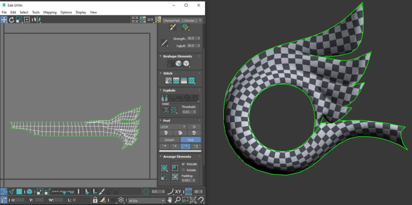The image size is (412, 205).
Task: Toggle the highlighted blue pin icon
Action: coord(185,146)
